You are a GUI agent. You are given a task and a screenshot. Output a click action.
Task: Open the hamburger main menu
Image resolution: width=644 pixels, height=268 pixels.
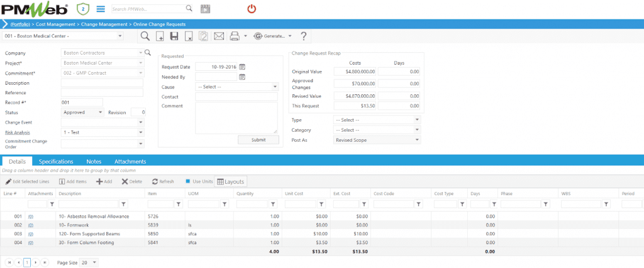coord(100,9)
